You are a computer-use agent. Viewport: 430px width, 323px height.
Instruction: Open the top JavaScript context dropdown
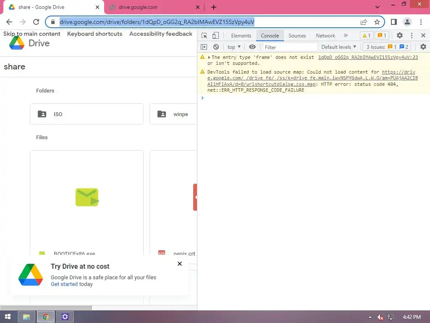pyautogui.click(x=233, y=47)
